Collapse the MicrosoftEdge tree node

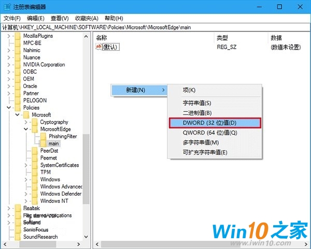(x=26, y=129)
